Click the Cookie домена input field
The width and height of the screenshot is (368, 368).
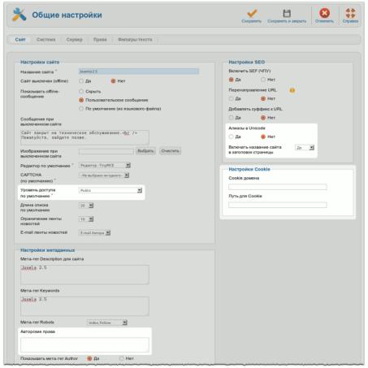[278, 187]
